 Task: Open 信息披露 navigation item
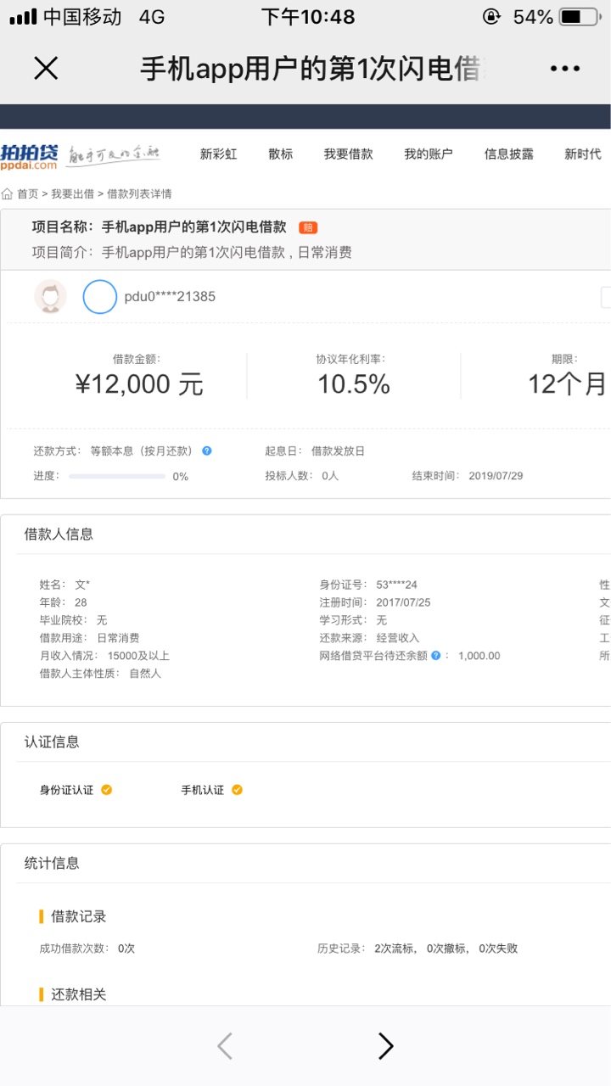pyautogui.click(x=508, y=154)
